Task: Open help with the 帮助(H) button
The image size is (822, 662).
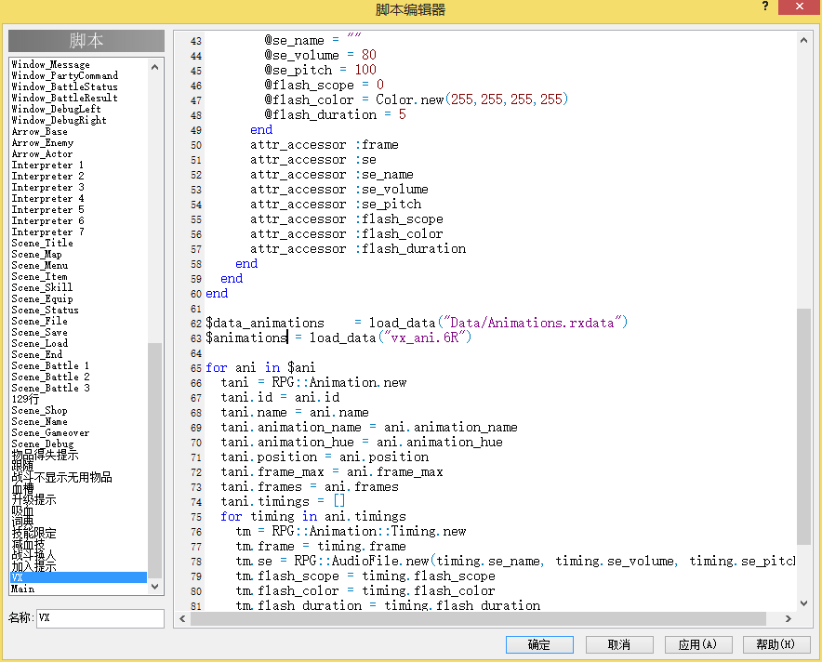Action: click(776, 644)
